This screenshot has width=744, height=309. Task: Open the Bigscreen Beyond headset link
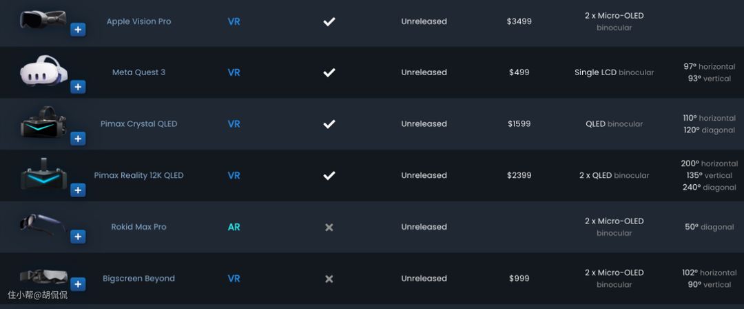point(138,279)
